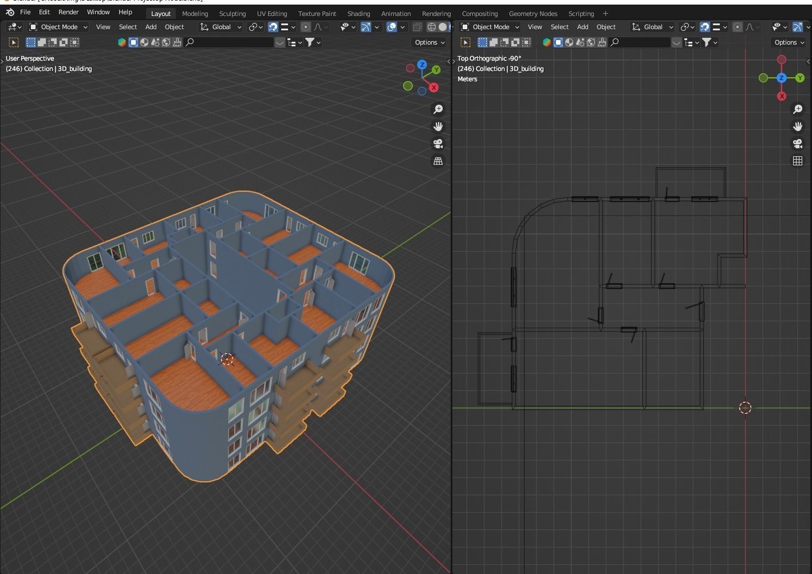
Task: Click the search field in left viewport header
Action: point(229,42)
